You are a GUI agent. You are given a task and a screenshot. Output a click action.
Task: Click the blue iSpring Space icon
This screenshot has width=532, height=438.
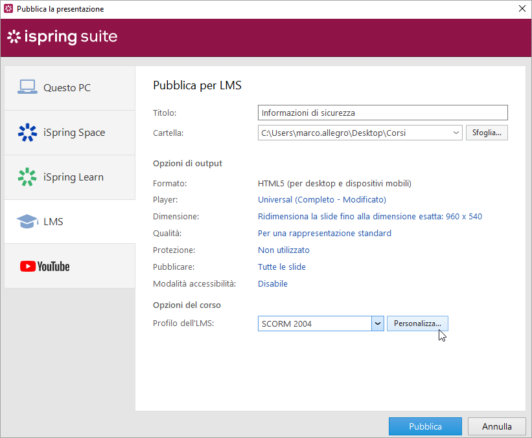tap(27, 132)
